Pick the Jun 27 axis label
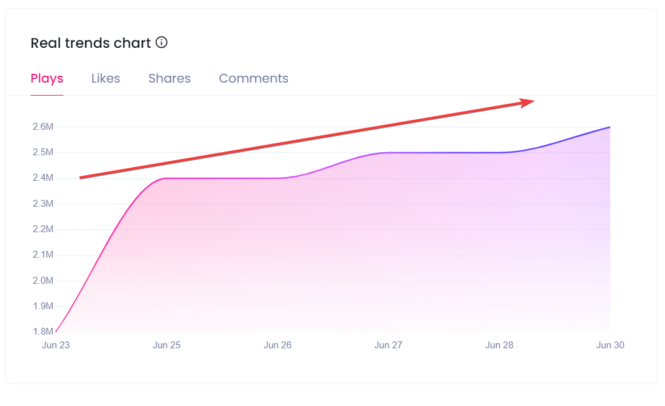The image size is (665, 406). (388, 345)
